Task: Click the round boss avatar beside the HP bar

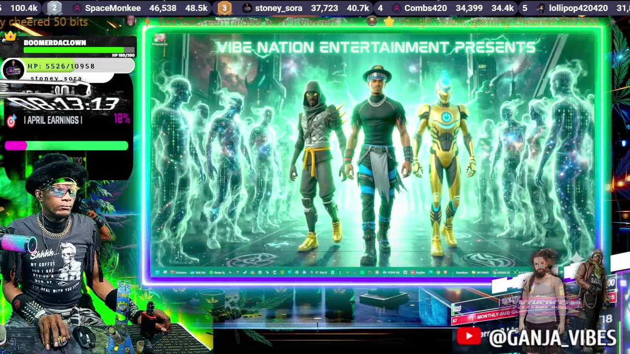Action: click(x=13, y=70)
